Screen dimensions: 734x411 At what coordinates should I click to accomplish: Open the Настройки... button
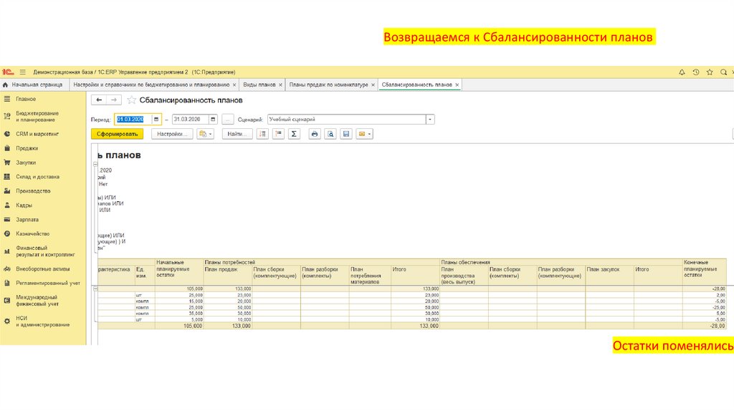tap(172, 134)
